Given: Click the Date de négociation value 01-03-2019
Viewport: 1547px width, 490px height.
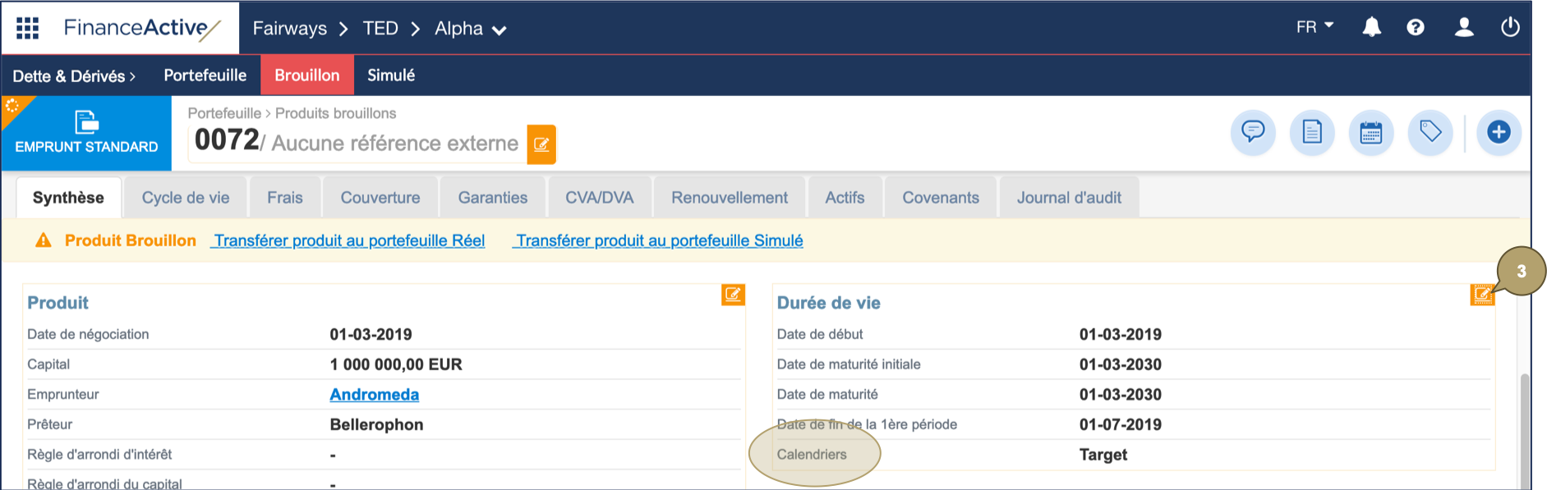Looking at the screenshot, I should [x=371, y=334].
